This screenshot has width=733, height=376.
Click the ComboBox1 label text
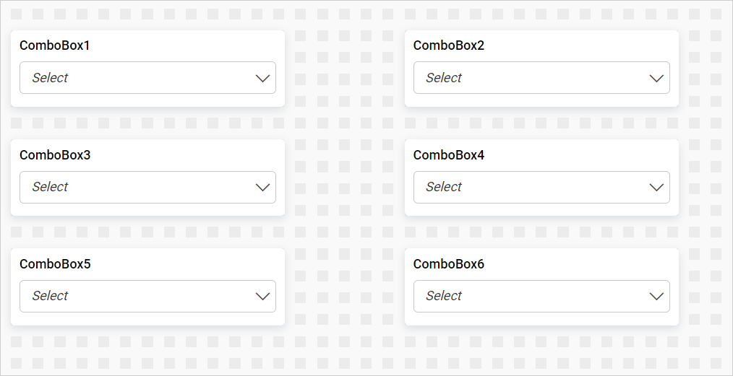[55, 45]
